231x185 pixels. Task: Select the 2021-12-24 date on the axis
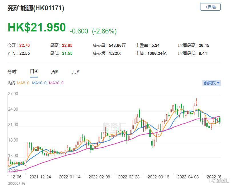(x=40, y=177)
